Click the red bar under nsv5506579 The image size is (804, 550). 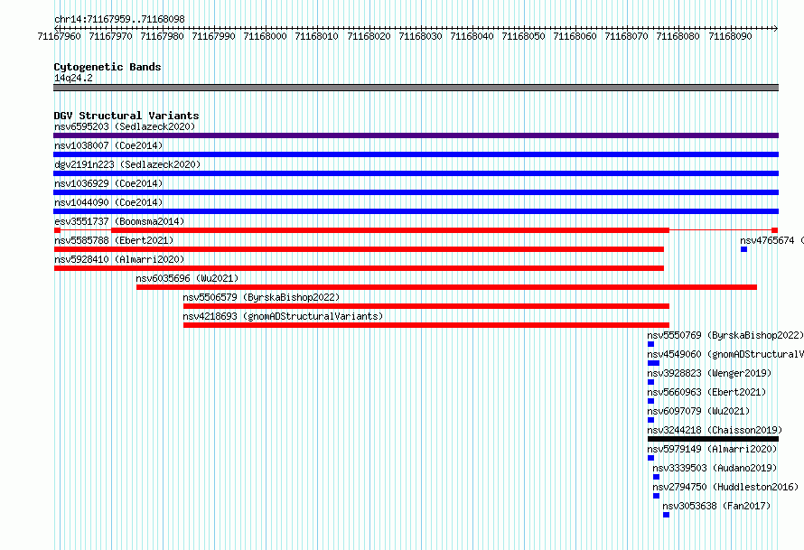click(426, 306)
